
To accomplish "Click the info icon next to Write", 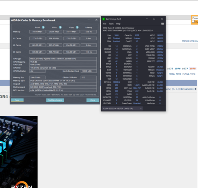I will pyautogui.click(x=60, y=27).
